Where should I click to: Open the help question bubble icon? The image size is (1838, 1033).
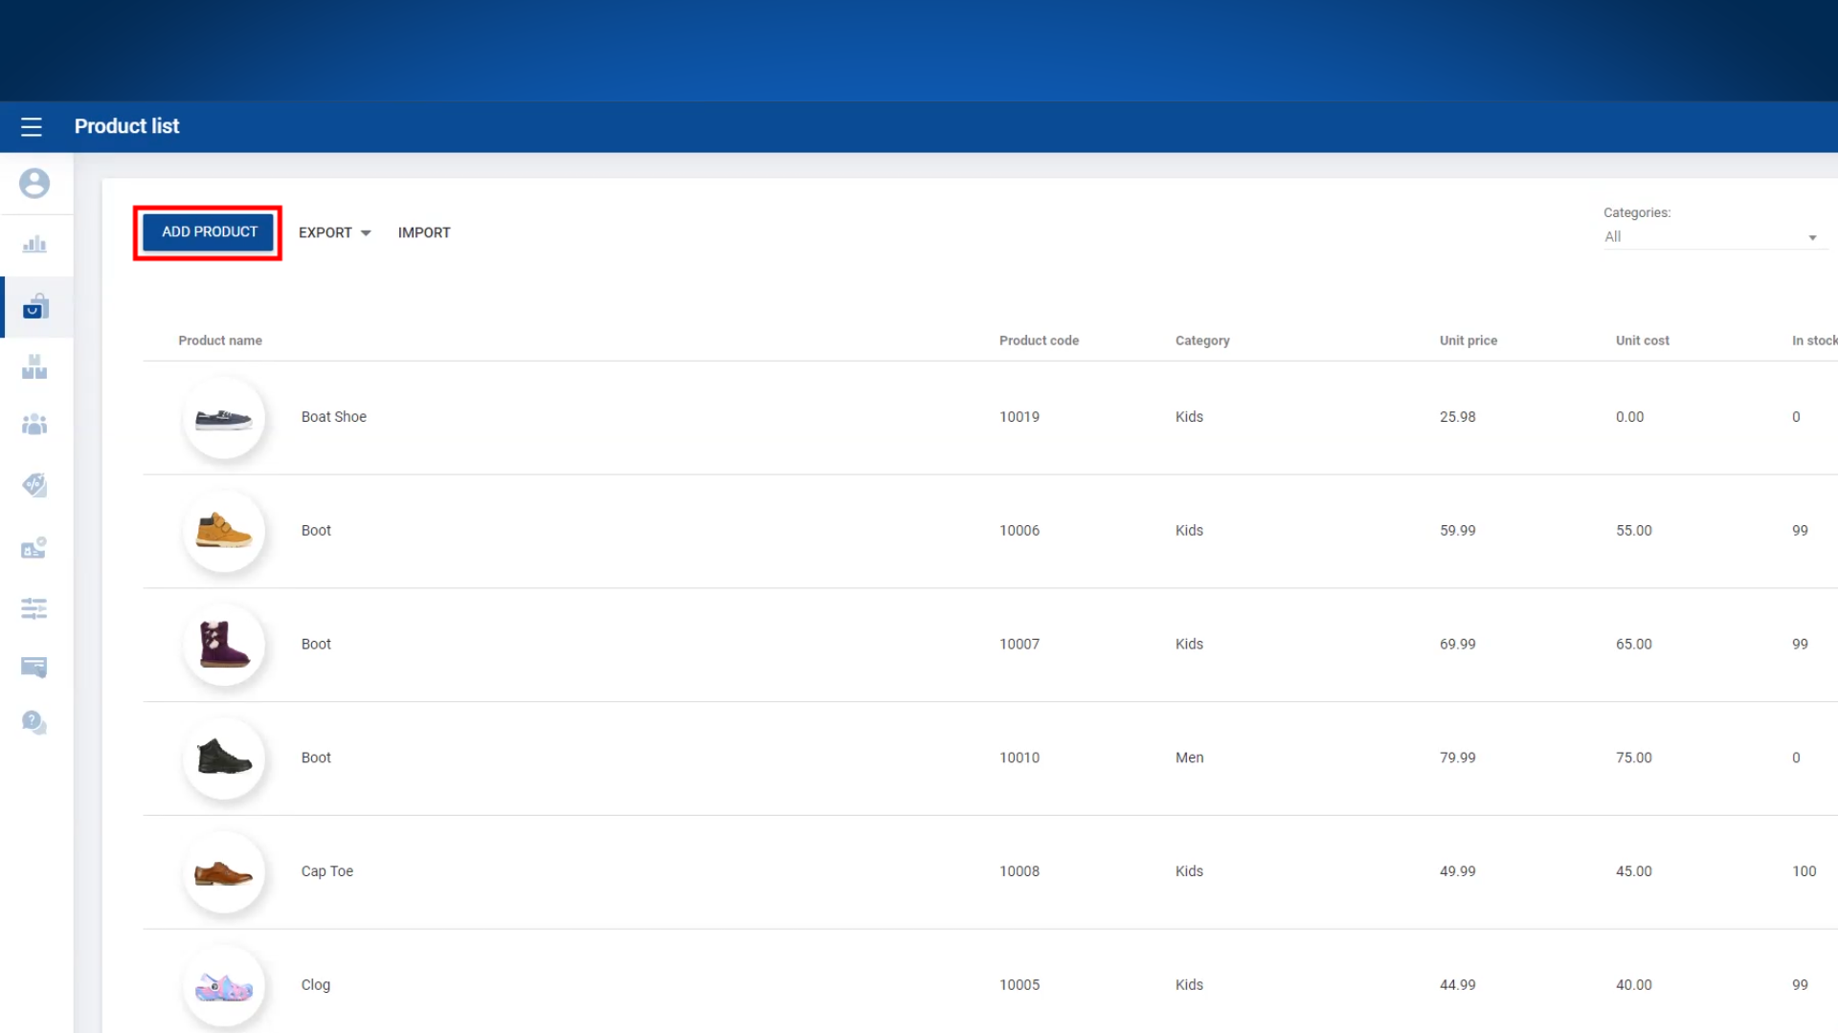[34, 722]
